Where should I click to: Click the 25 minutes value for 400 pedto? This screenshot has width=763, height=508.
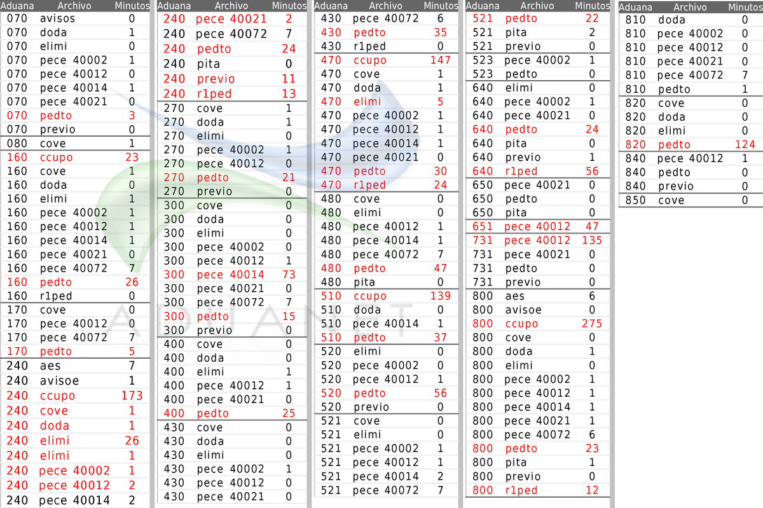pos(288,413)
